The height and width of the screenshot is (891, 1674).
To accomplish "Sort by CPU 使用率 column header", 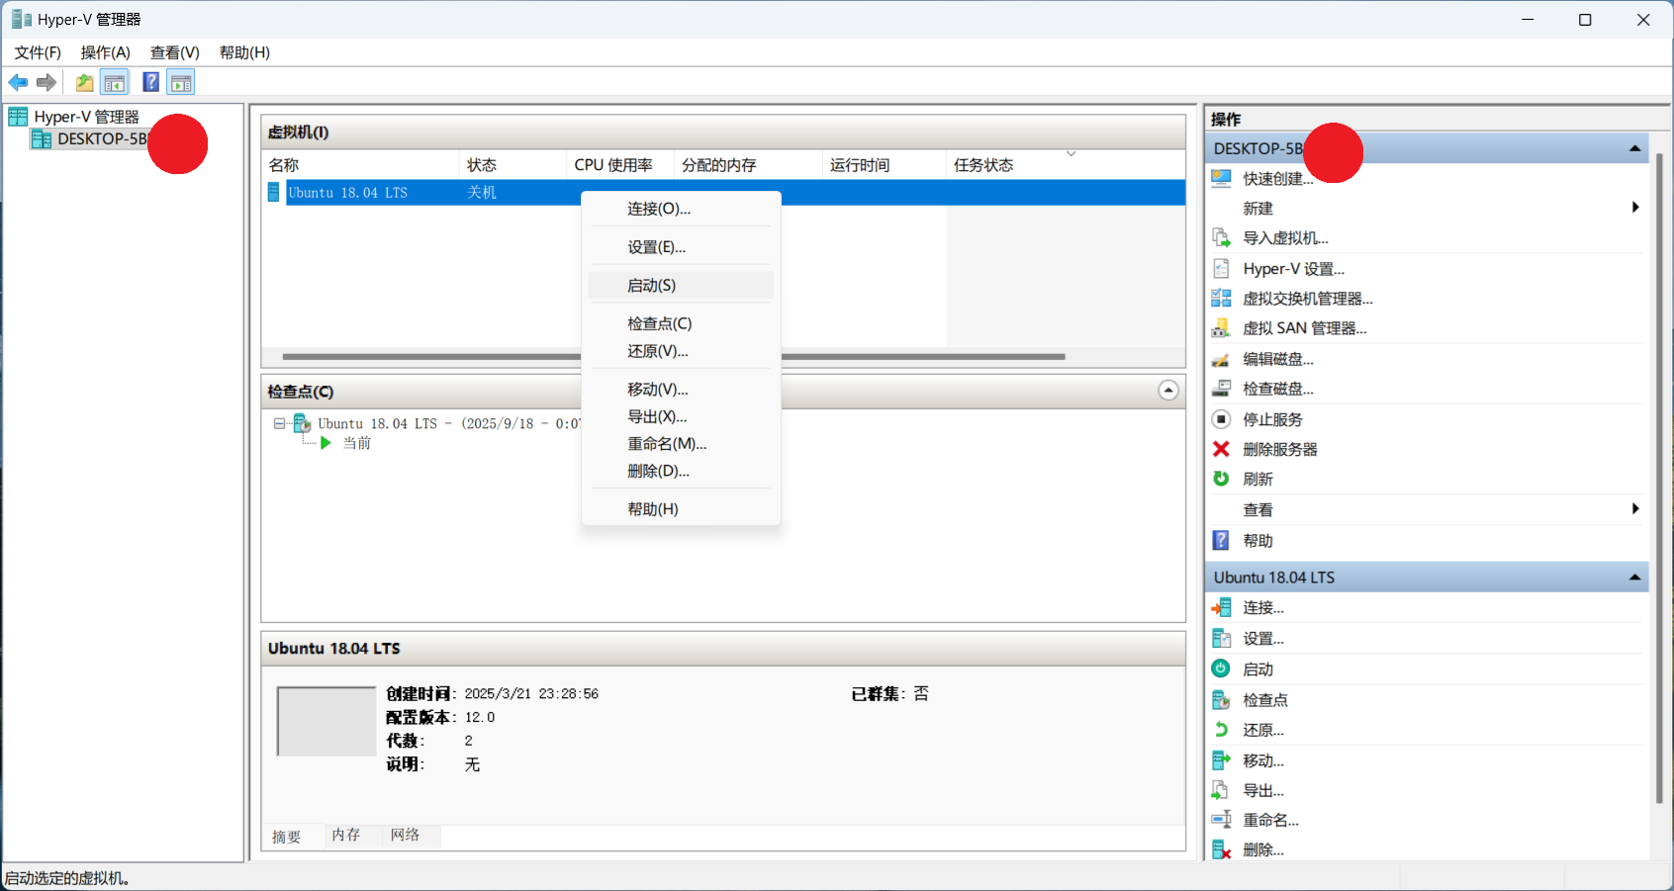I will click(x=620, y=165).
